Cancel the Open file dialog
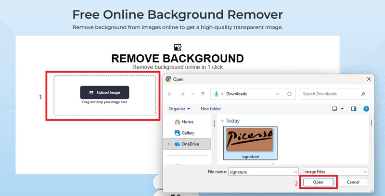 point(353,182)
